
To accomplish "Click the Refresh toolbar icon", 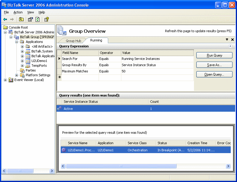I will 38,19.
